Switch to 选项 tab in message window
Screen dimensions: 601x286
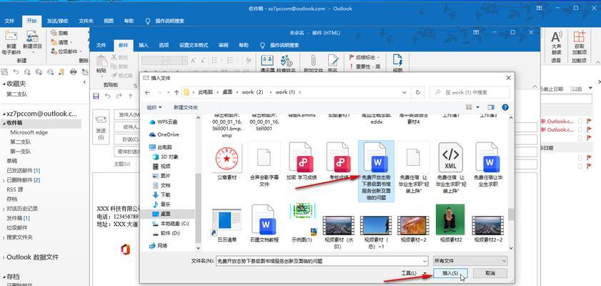pyautogui.click(x=164, y=45)
